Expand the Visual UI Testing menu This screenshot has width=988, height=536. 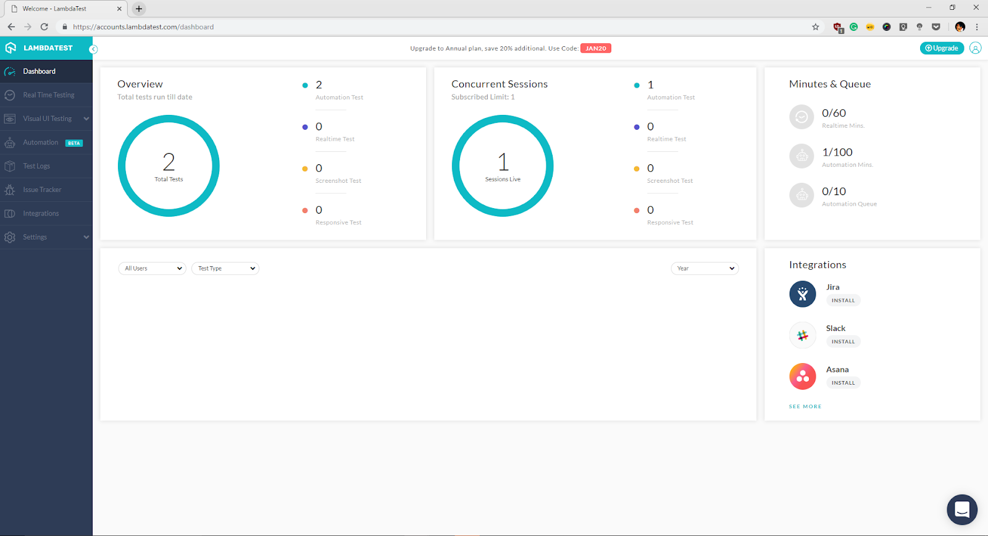[x=86, y=119]
